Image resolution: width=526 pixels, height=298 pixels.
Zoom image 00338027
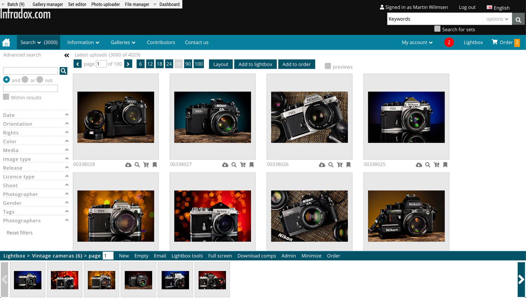pos(234,165)
